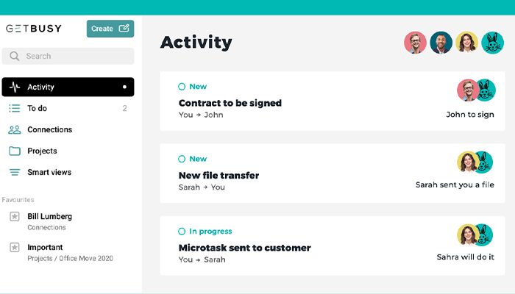Toggle status circle on Contract to be signed
Screen dimensions: 515x294
[182, 87]
